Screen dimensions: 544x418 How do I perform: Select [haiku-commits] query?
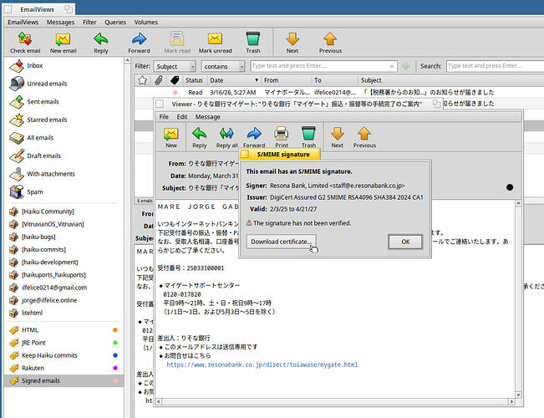tap(64, 250)
